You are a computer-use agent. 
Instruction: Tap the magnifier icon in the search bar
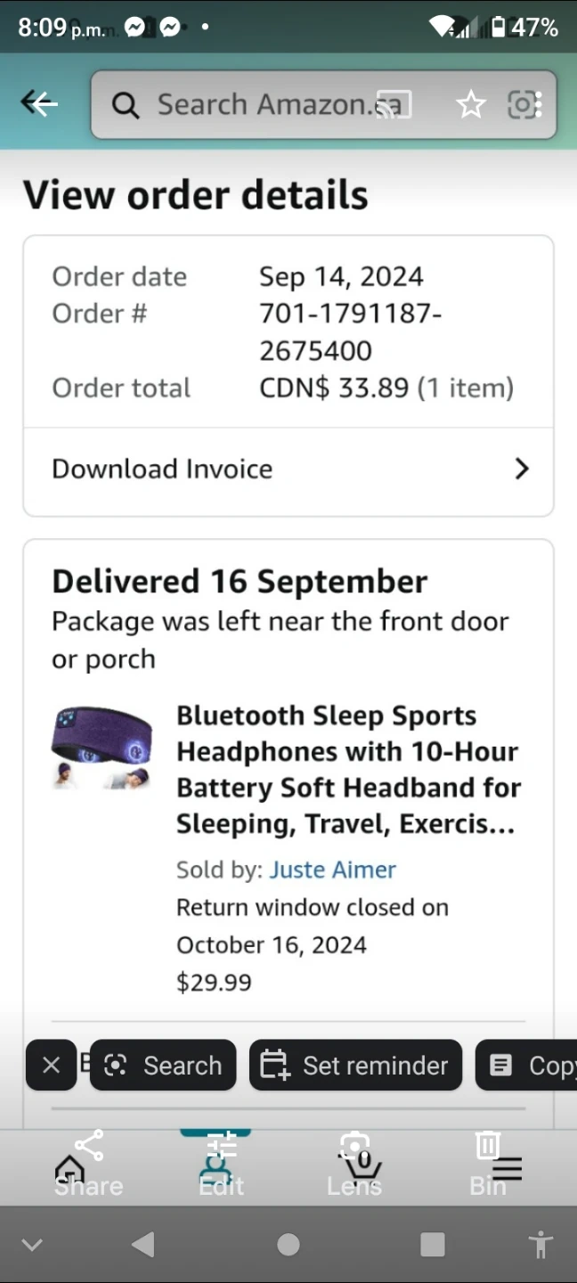pos(126,106)
